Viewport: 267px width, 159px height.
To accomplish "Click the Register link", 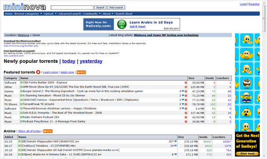I will tap(254, 4).
